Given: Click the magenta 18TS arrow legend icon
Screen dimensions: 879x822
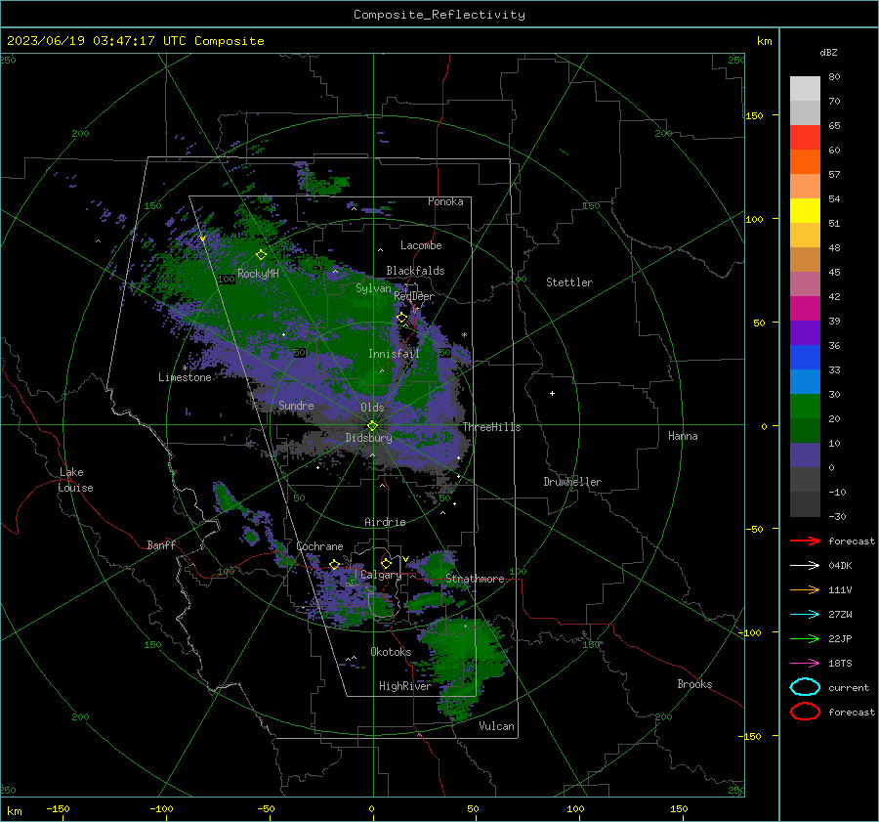Looking at the screenshot, I should (x=805, y=664).
